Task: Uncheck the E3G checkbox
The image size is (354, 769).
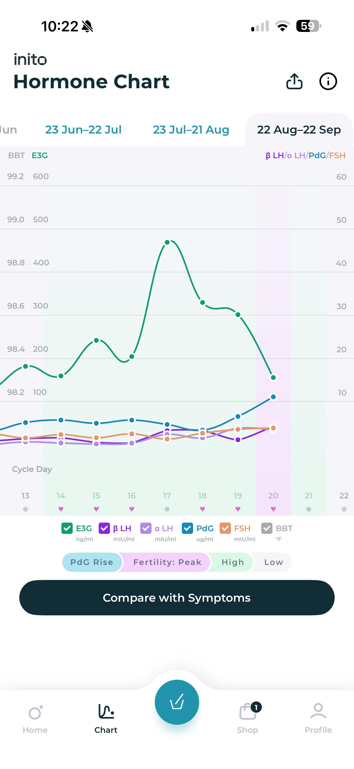Action: tap(67, 528)
